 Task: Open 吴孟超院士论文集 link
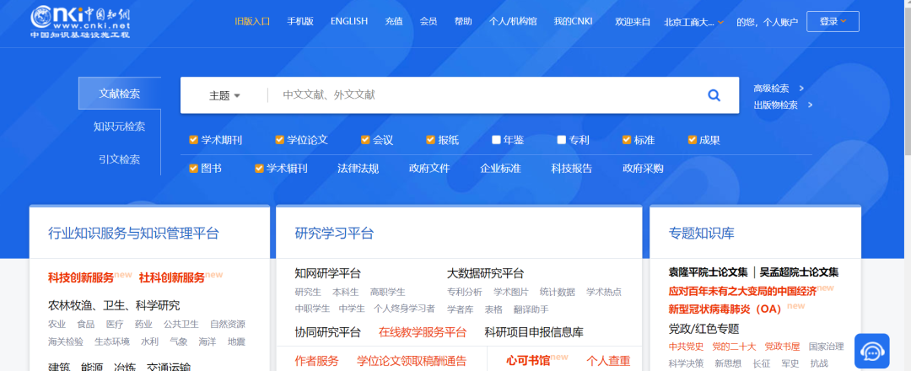click(800, 272)
